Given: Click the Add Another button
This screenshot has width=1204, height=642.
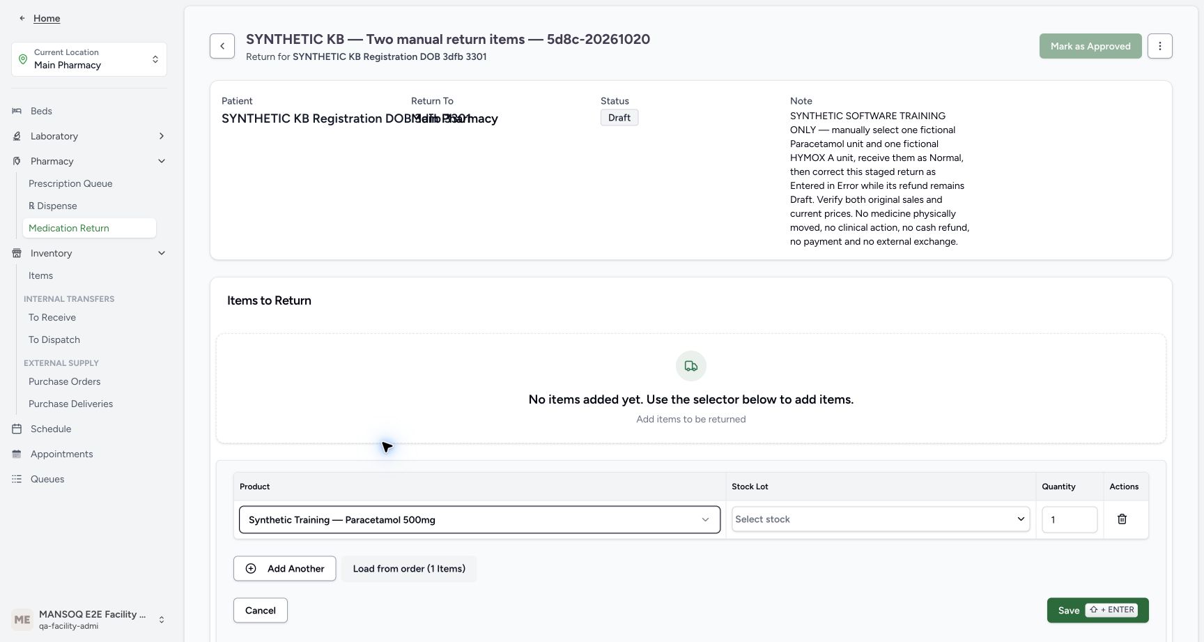Looking at the screenshot, I should 284,569.
